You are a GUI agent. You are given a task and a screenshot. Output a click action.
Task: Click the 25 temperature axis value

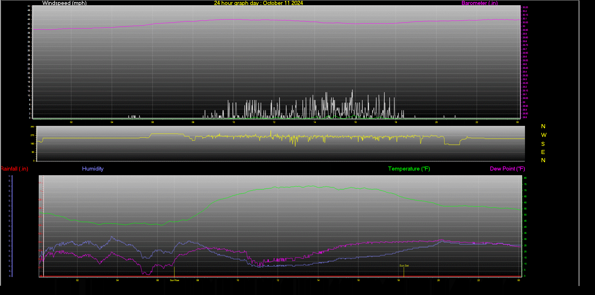point(525,245)
